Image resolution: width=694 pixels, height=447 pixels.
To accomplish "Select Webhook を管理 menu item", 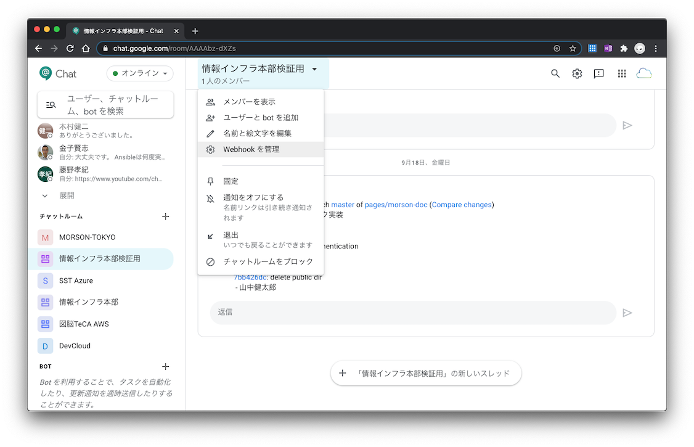I will point(251,149).
